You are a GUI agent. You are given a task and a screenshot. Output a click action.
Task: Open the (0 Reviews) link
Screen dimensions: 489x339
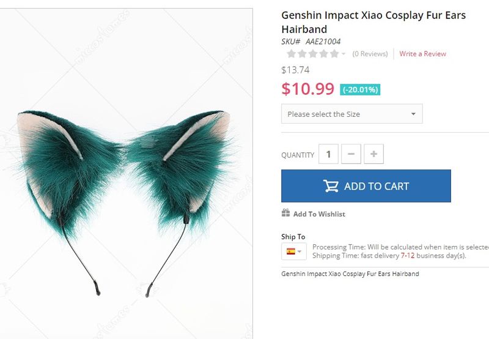[370, 54]
